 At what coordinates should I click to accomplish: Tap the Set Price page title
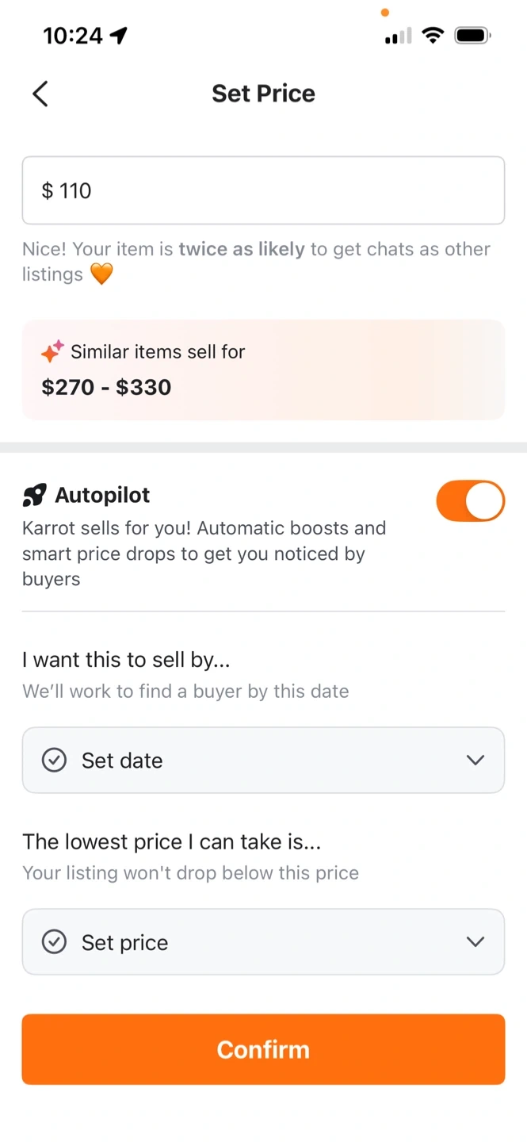263,94
